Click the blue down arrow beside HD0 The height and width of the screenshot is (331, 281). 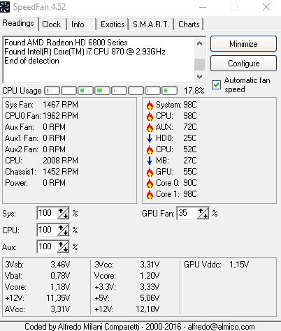click(150, 138)
